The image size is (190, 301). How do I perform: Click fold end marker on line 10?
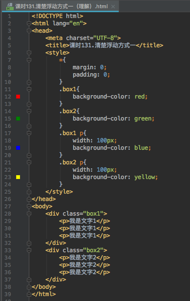click(x=29, y=82)
